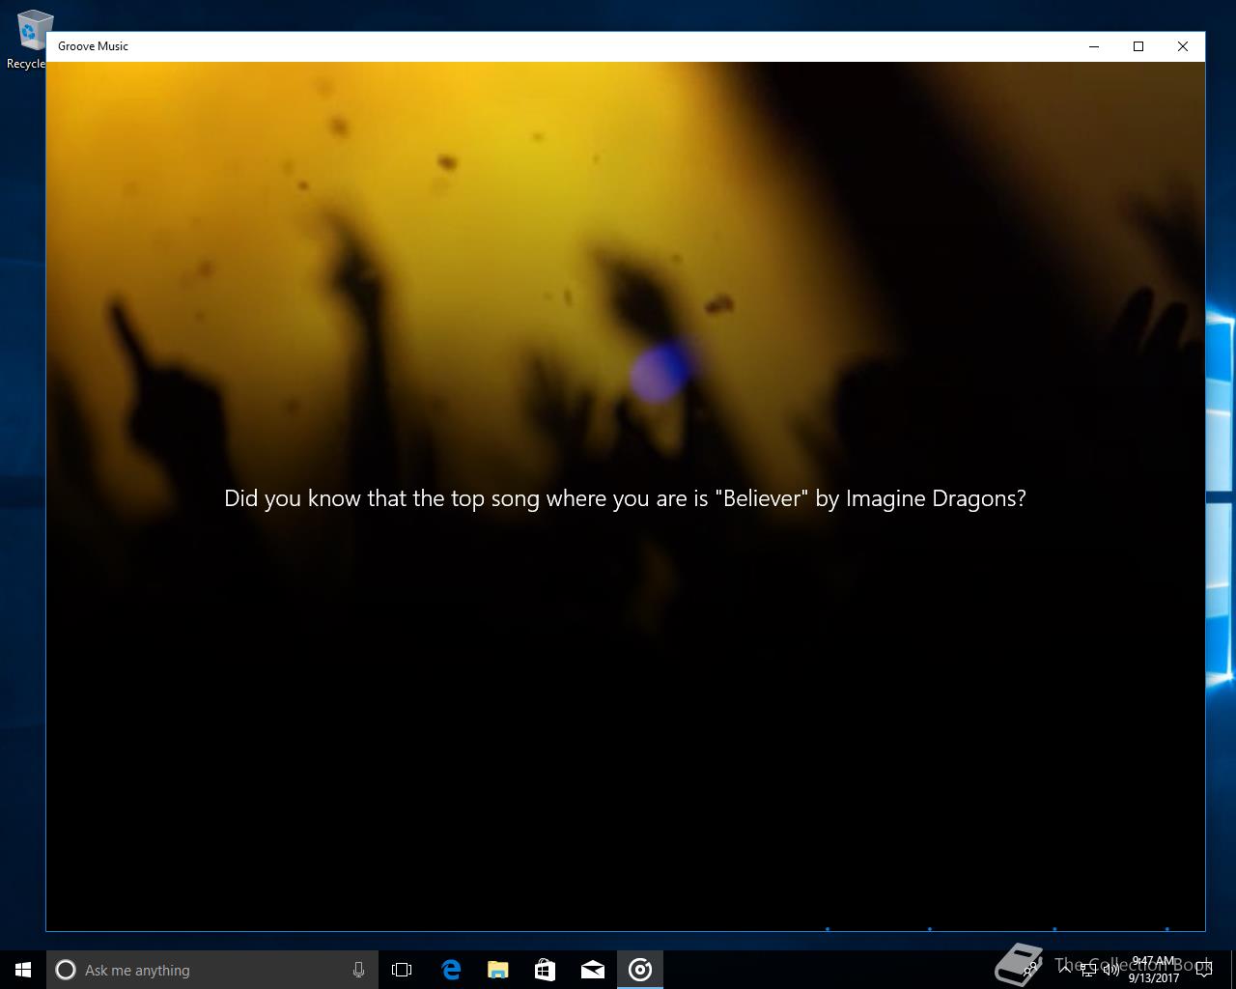This screenshot has width=1236, height=989.
Task: Open network status tray icon
Action: (x=1088, y=970)
